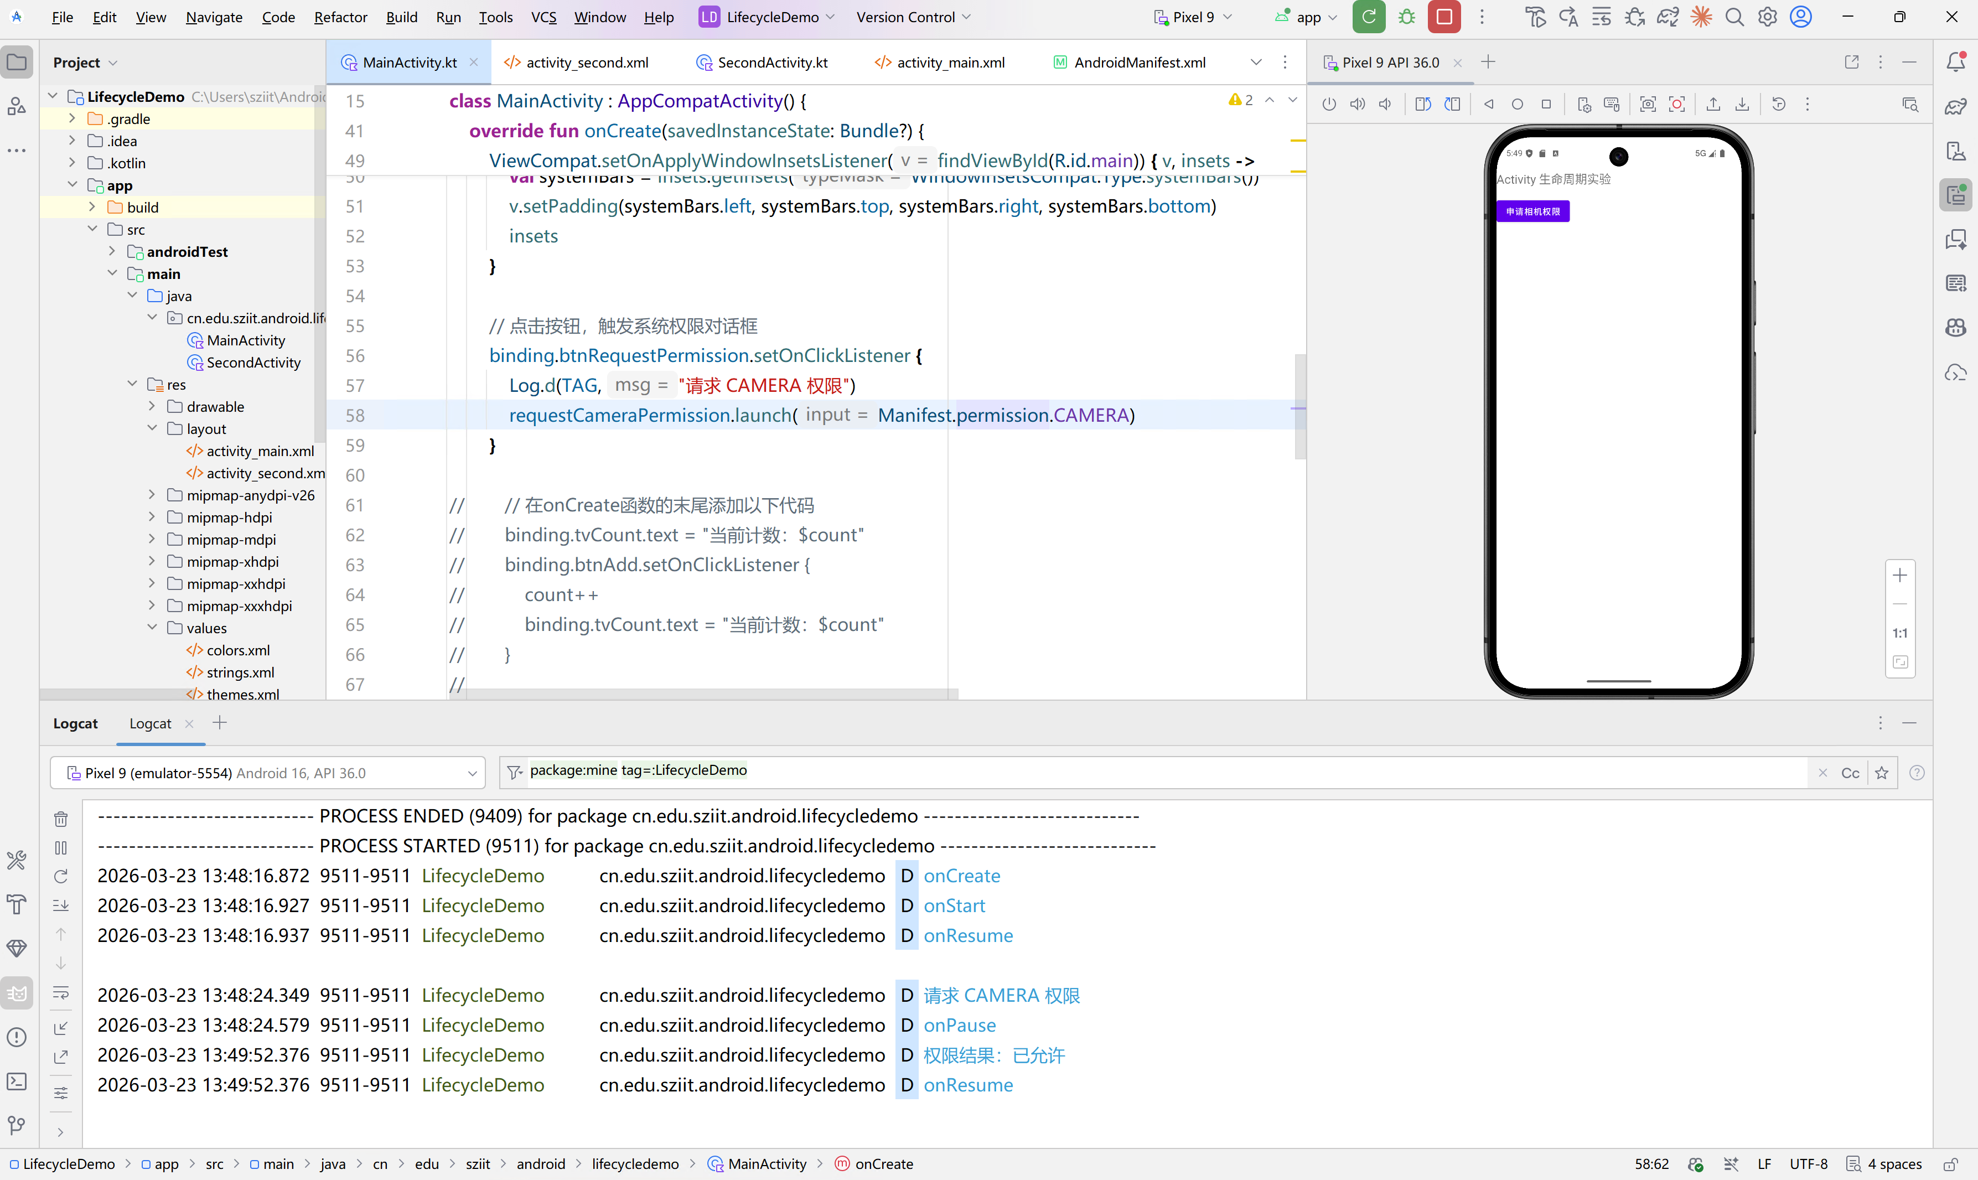1978x1180 pixels.
Task: Rotate the emulator left
Action: click(x=1423, y=104)
